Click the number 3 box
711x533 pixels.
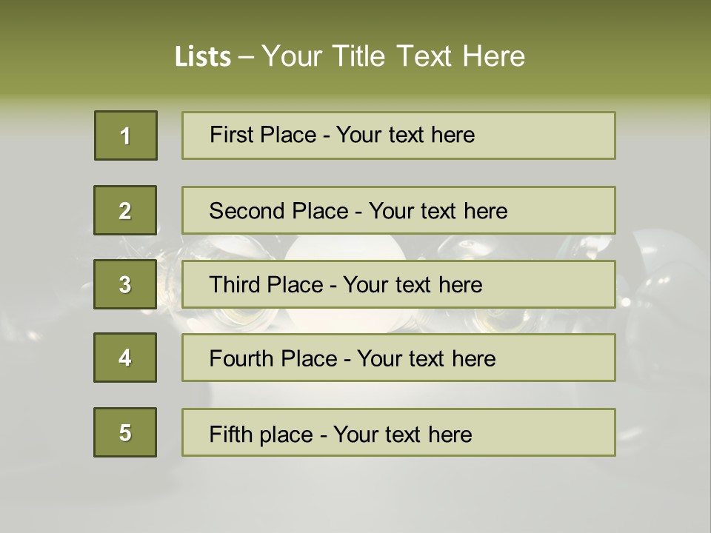(x=125, y=284)
